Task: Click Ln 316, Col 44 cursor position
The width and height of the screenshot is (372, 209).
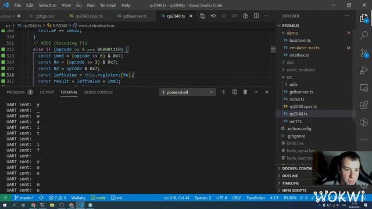Action: [177, 197]
